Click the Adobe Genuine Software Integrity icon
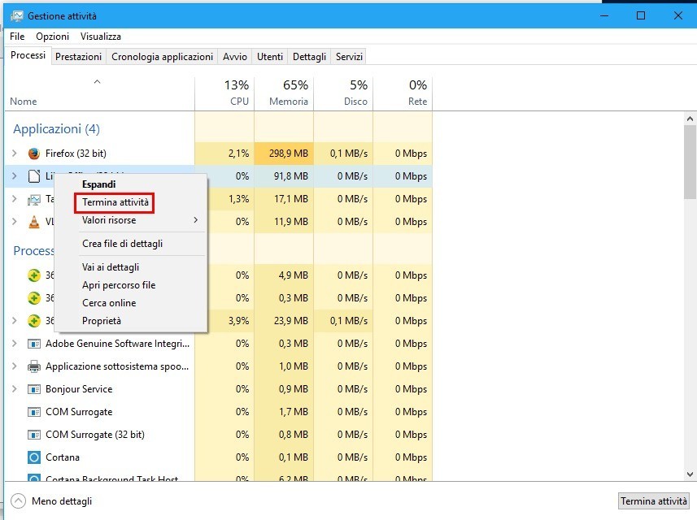Screen dimensions: 697x520 tap(34, 344)
